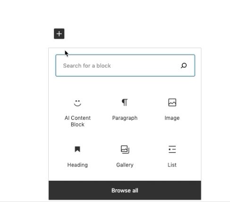This screenshot has width=230, height=202.
Task: Click the 'Heading' label text
Action: click(77, 165)
